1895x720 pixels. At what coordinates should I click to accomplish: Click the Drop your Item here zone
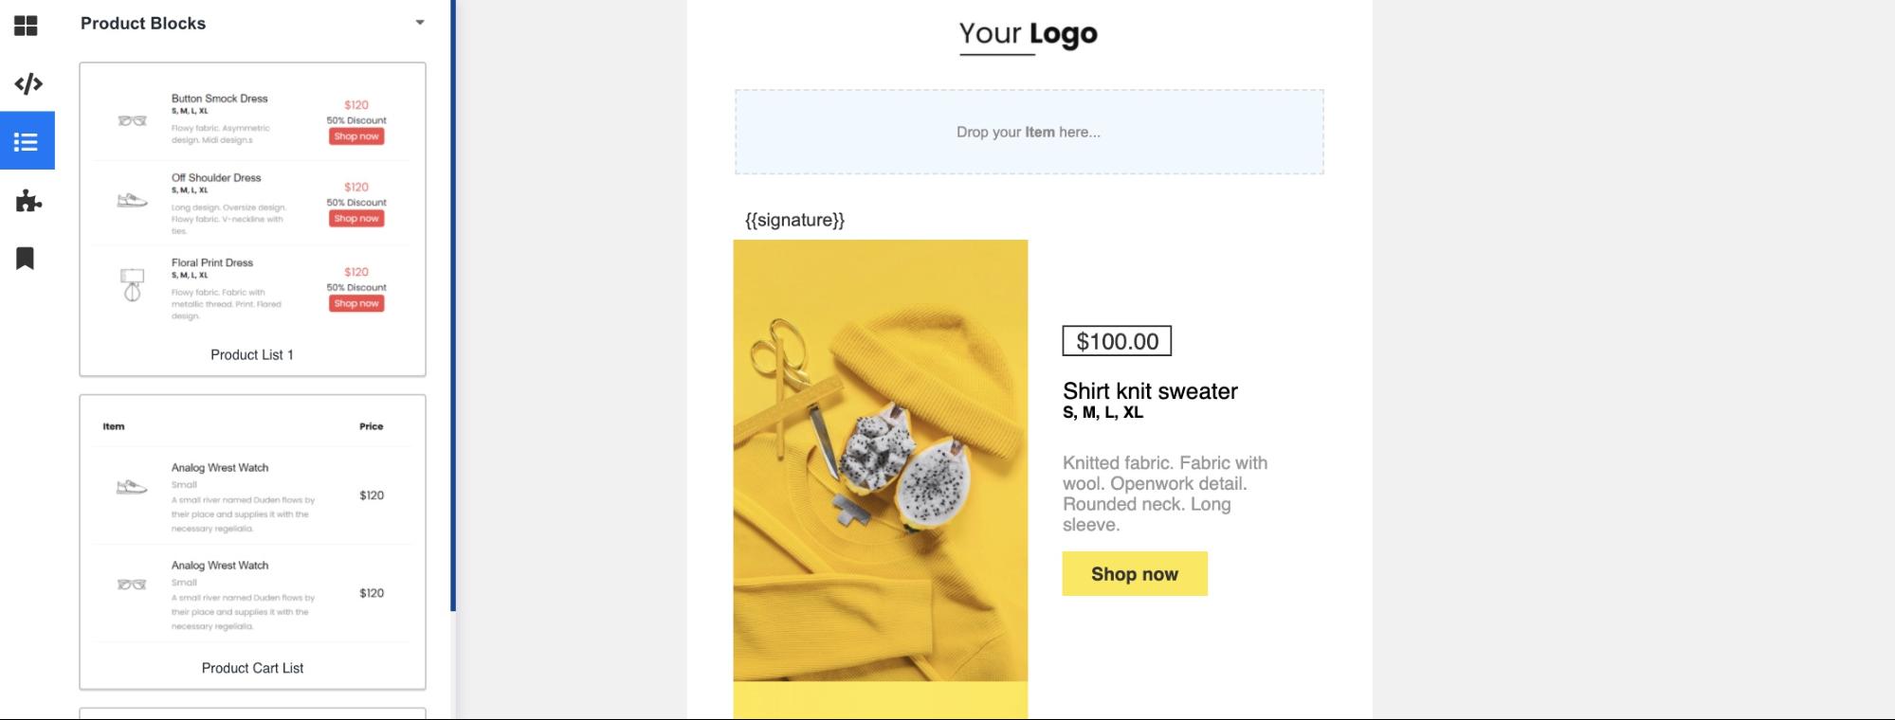pyautogui.click(x=1029, y=133)
